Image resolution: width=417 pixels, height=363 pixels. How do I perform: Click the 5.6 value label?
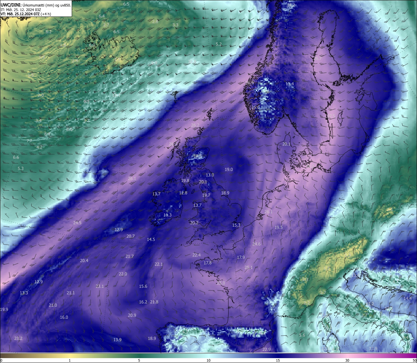(x=302, y=335)
